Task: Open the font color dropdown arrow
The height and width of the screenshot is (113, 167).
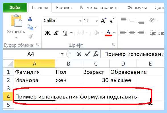Action: (x=114, y=33)
